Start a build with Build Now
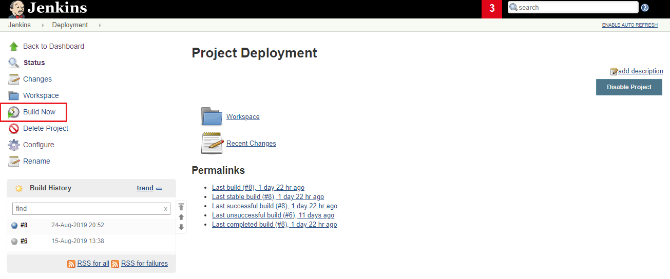 pyautogui.click(x=40, y=112)
